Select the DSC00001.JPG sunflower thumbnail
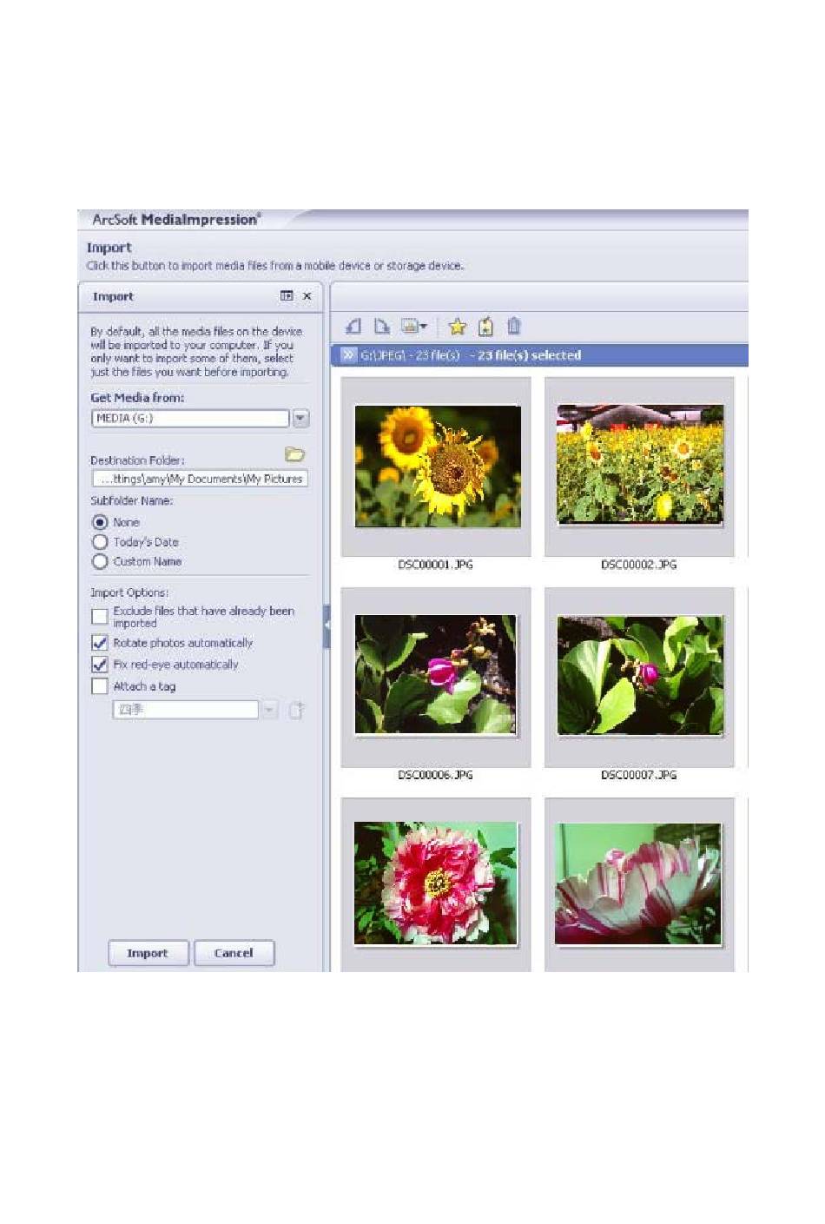825x1224 pixels. point(438,466)
